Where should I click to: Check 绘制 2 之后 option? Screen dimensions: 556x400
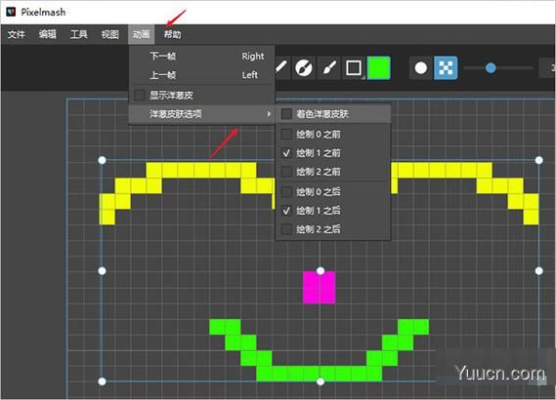click(x=286, y=229)
